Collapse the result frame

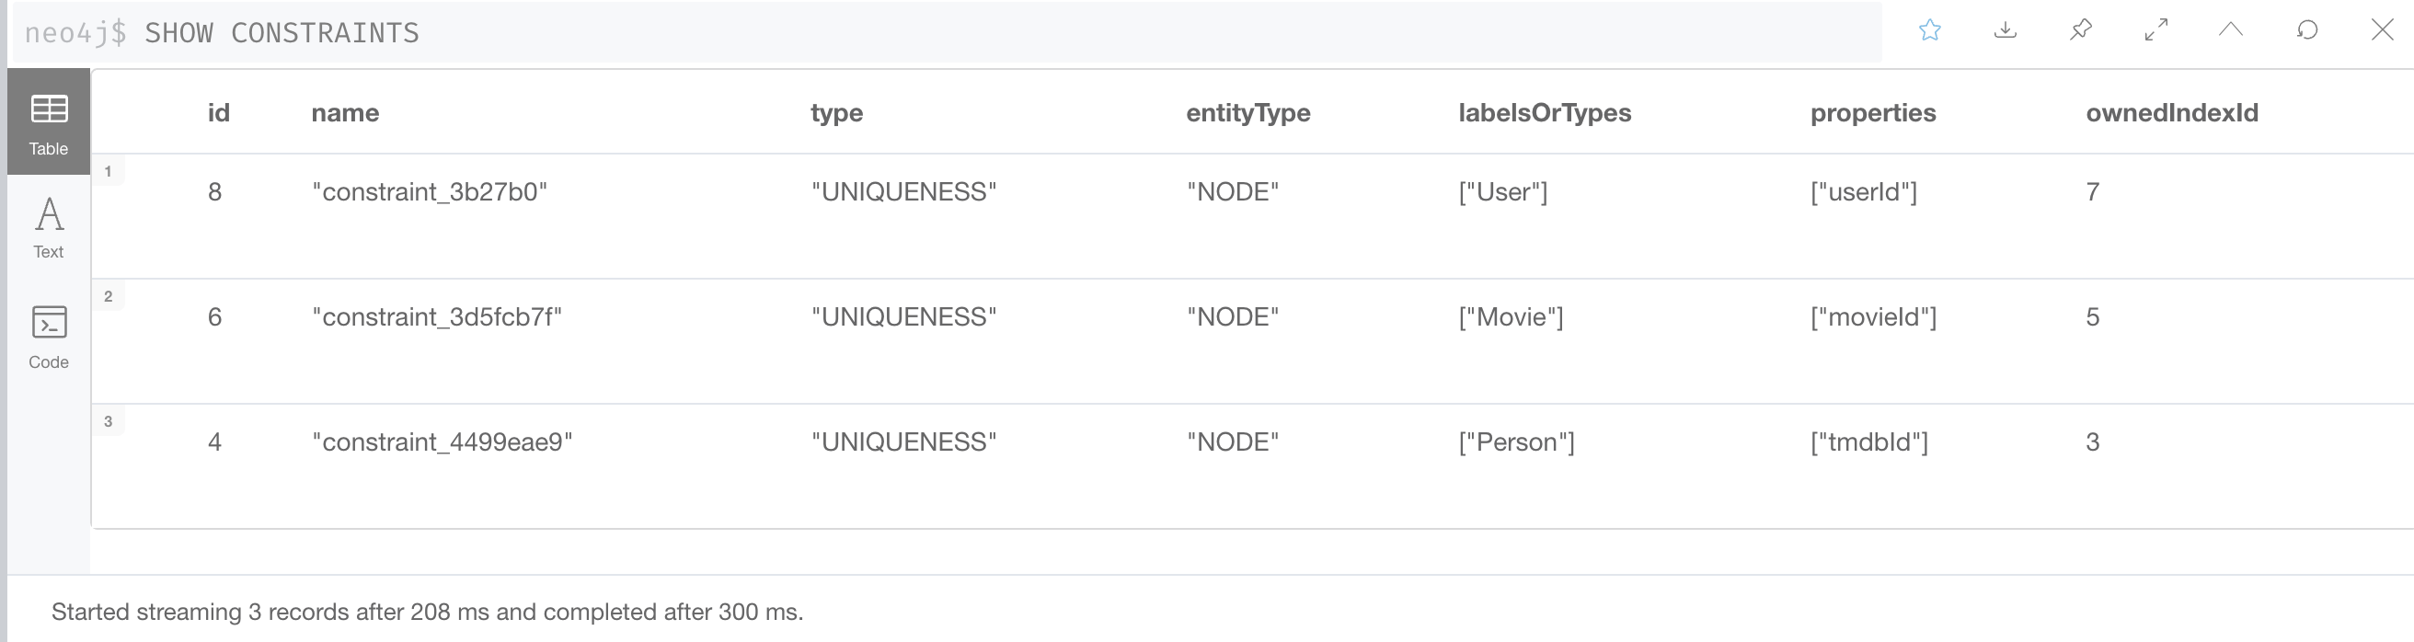[2231, 30]
